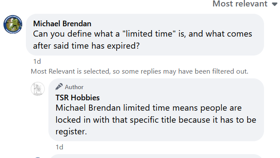280x158 pixels.
Task: Click the Most Relevant filtered replies notice
Action: pos(140,71)
